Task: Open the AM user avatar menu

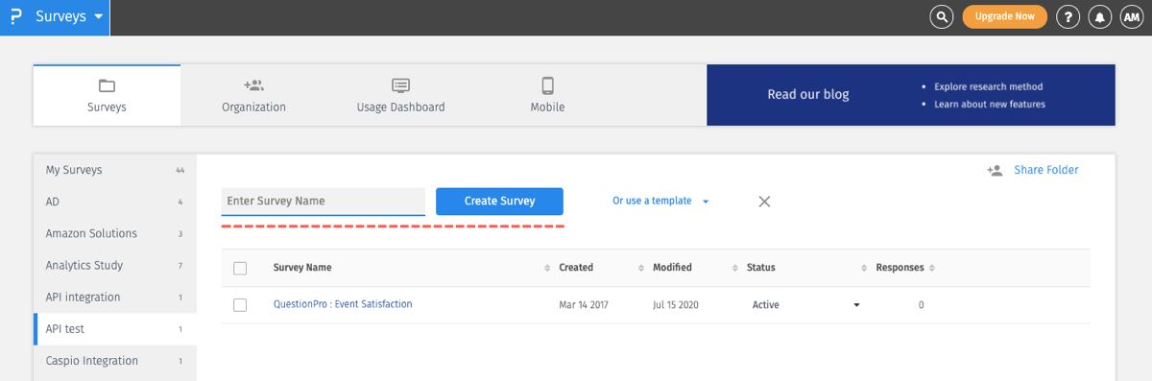Action: pos(1131,16)
